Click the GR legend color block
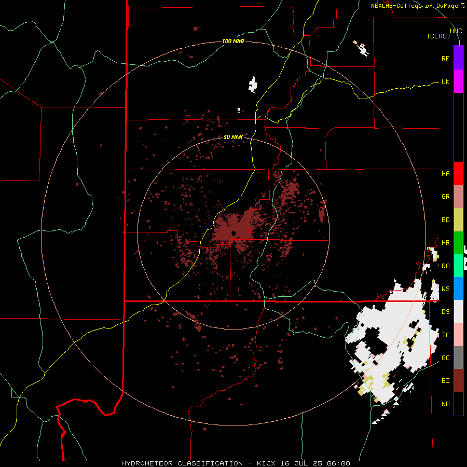 [x=458, y=196]
